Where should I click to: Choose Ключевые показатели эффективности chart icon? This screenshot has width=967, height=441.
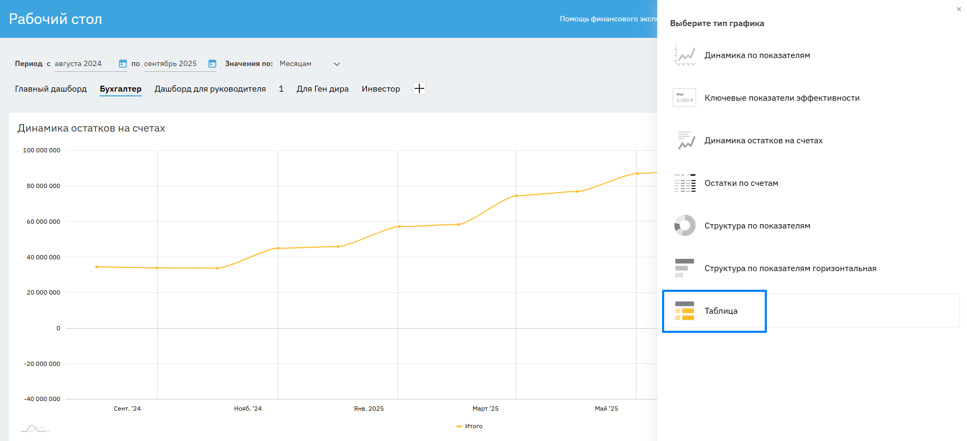coord(684,98)
